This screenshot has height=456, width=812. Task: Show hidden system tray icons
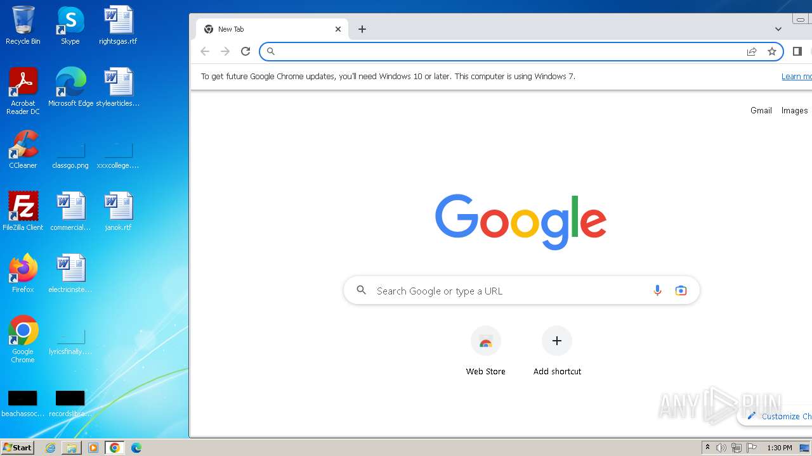pos(707,448)
